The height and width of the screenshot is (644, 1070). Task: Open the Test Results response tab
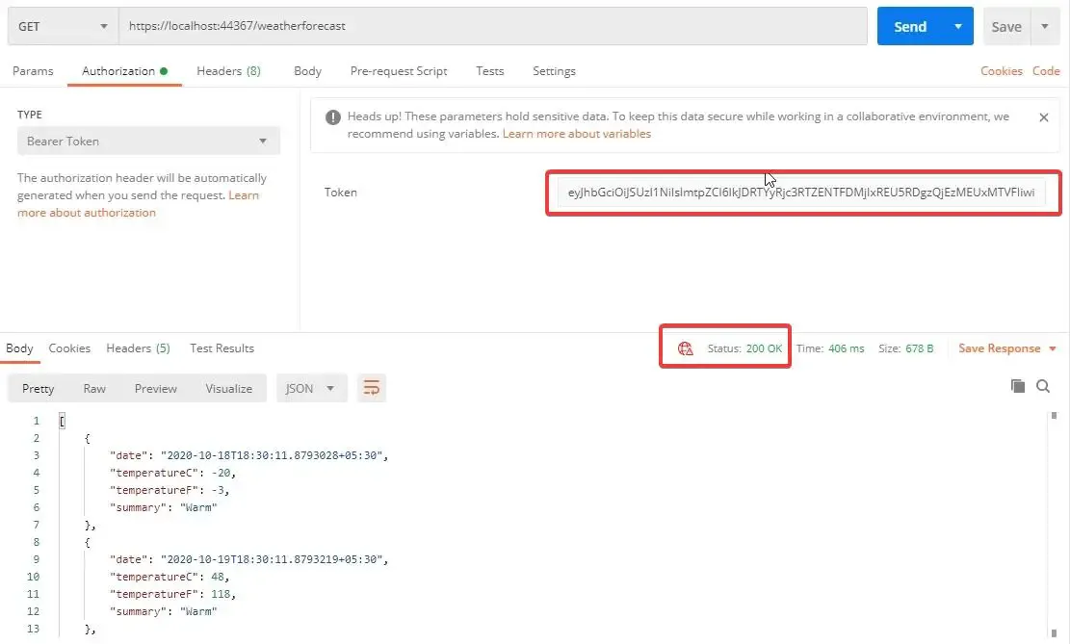pos(221,348)
